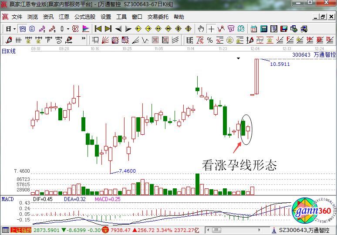
Task: Click the MACD indicator label
Action: [x=7, y=199]
